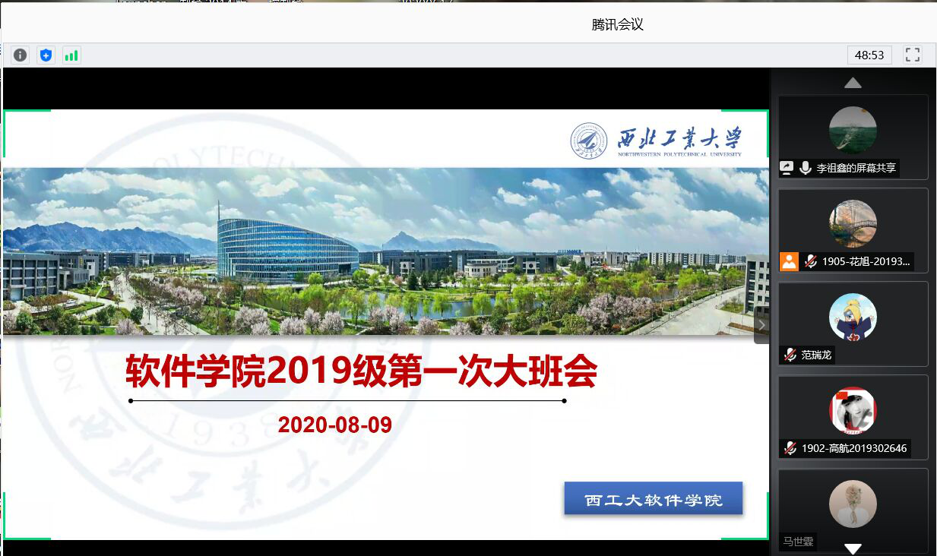Click the blue security shield icon
This screenshot has width=937, height=556.
46,55
